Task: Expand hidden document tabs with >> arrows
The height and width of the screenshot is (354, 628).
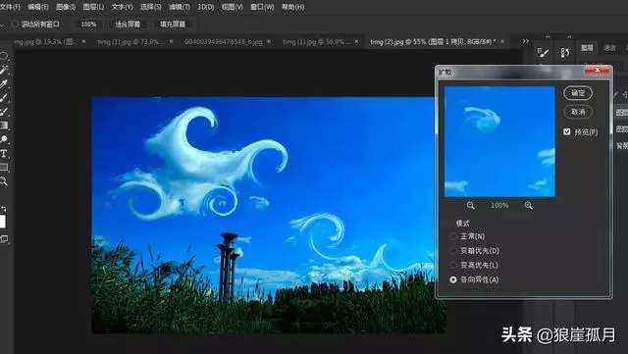Action: (x=526, y=41)
